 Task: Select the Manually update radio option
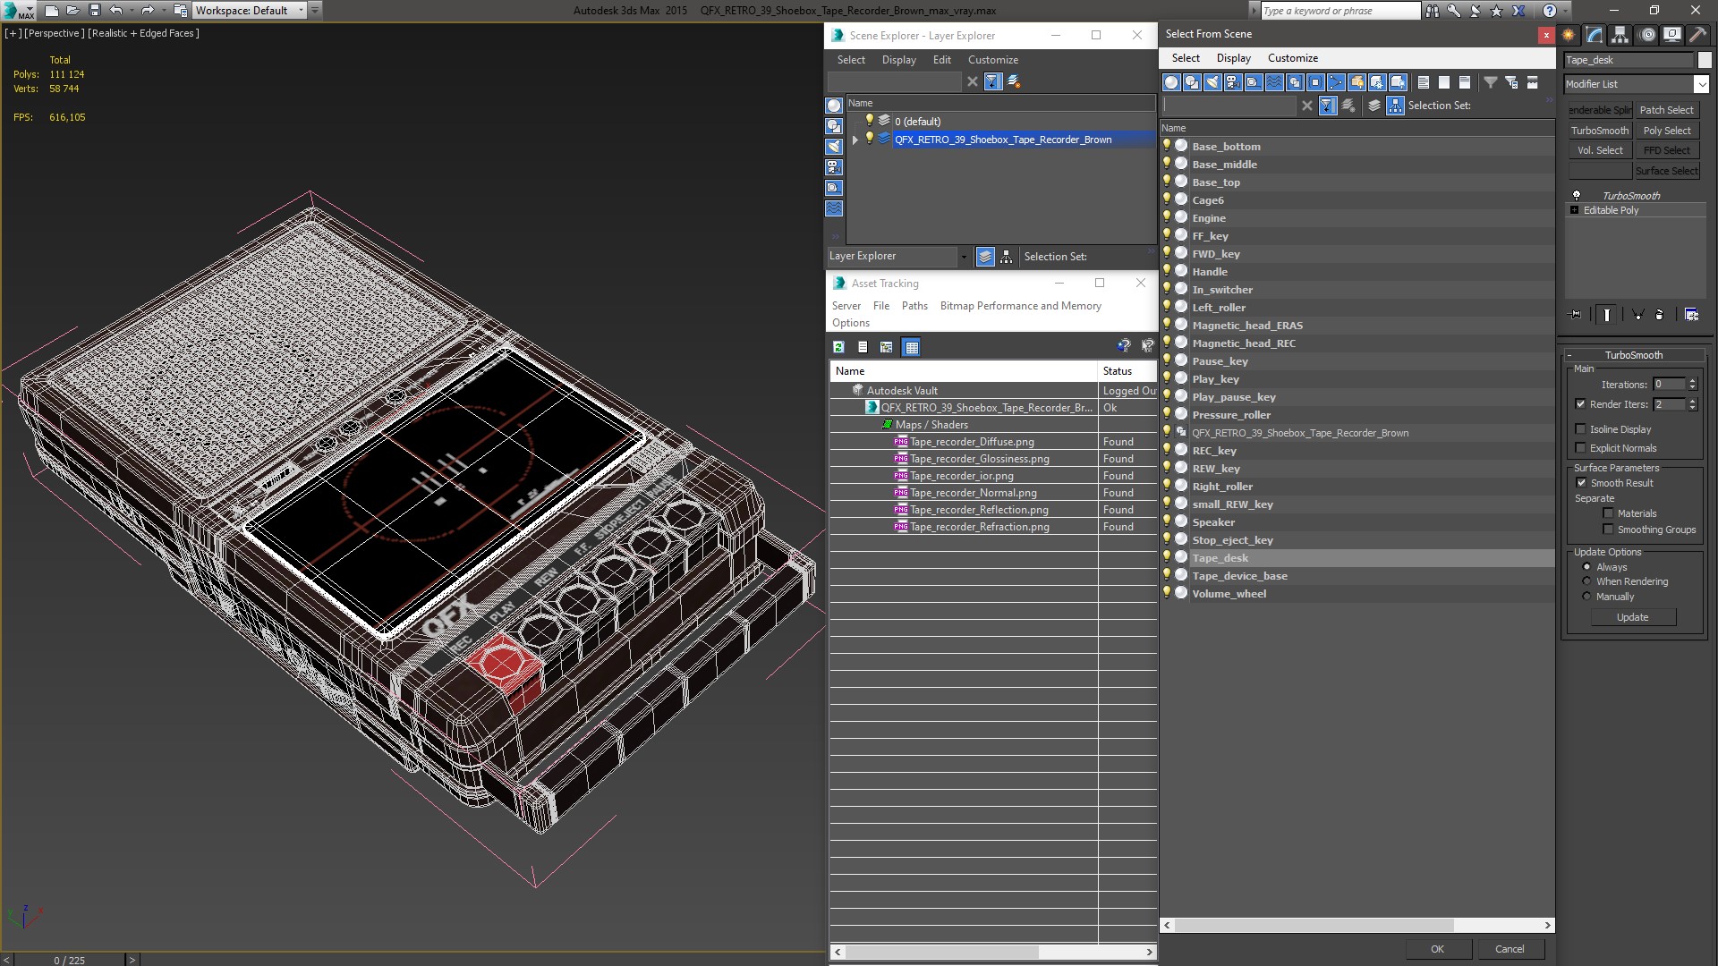pos(1586,597)
